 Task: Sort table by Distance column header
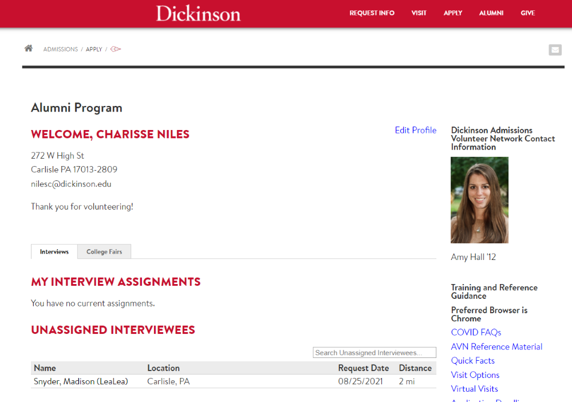(415, 368)
